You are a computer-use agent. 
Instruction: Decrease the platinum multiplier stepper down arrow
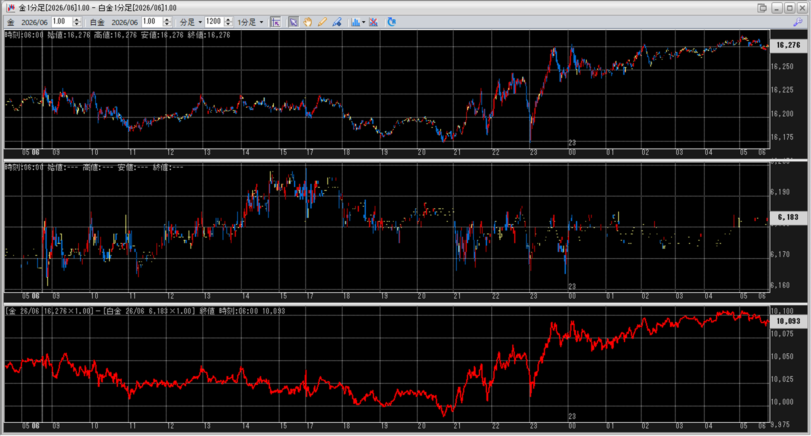click(167, 25)
